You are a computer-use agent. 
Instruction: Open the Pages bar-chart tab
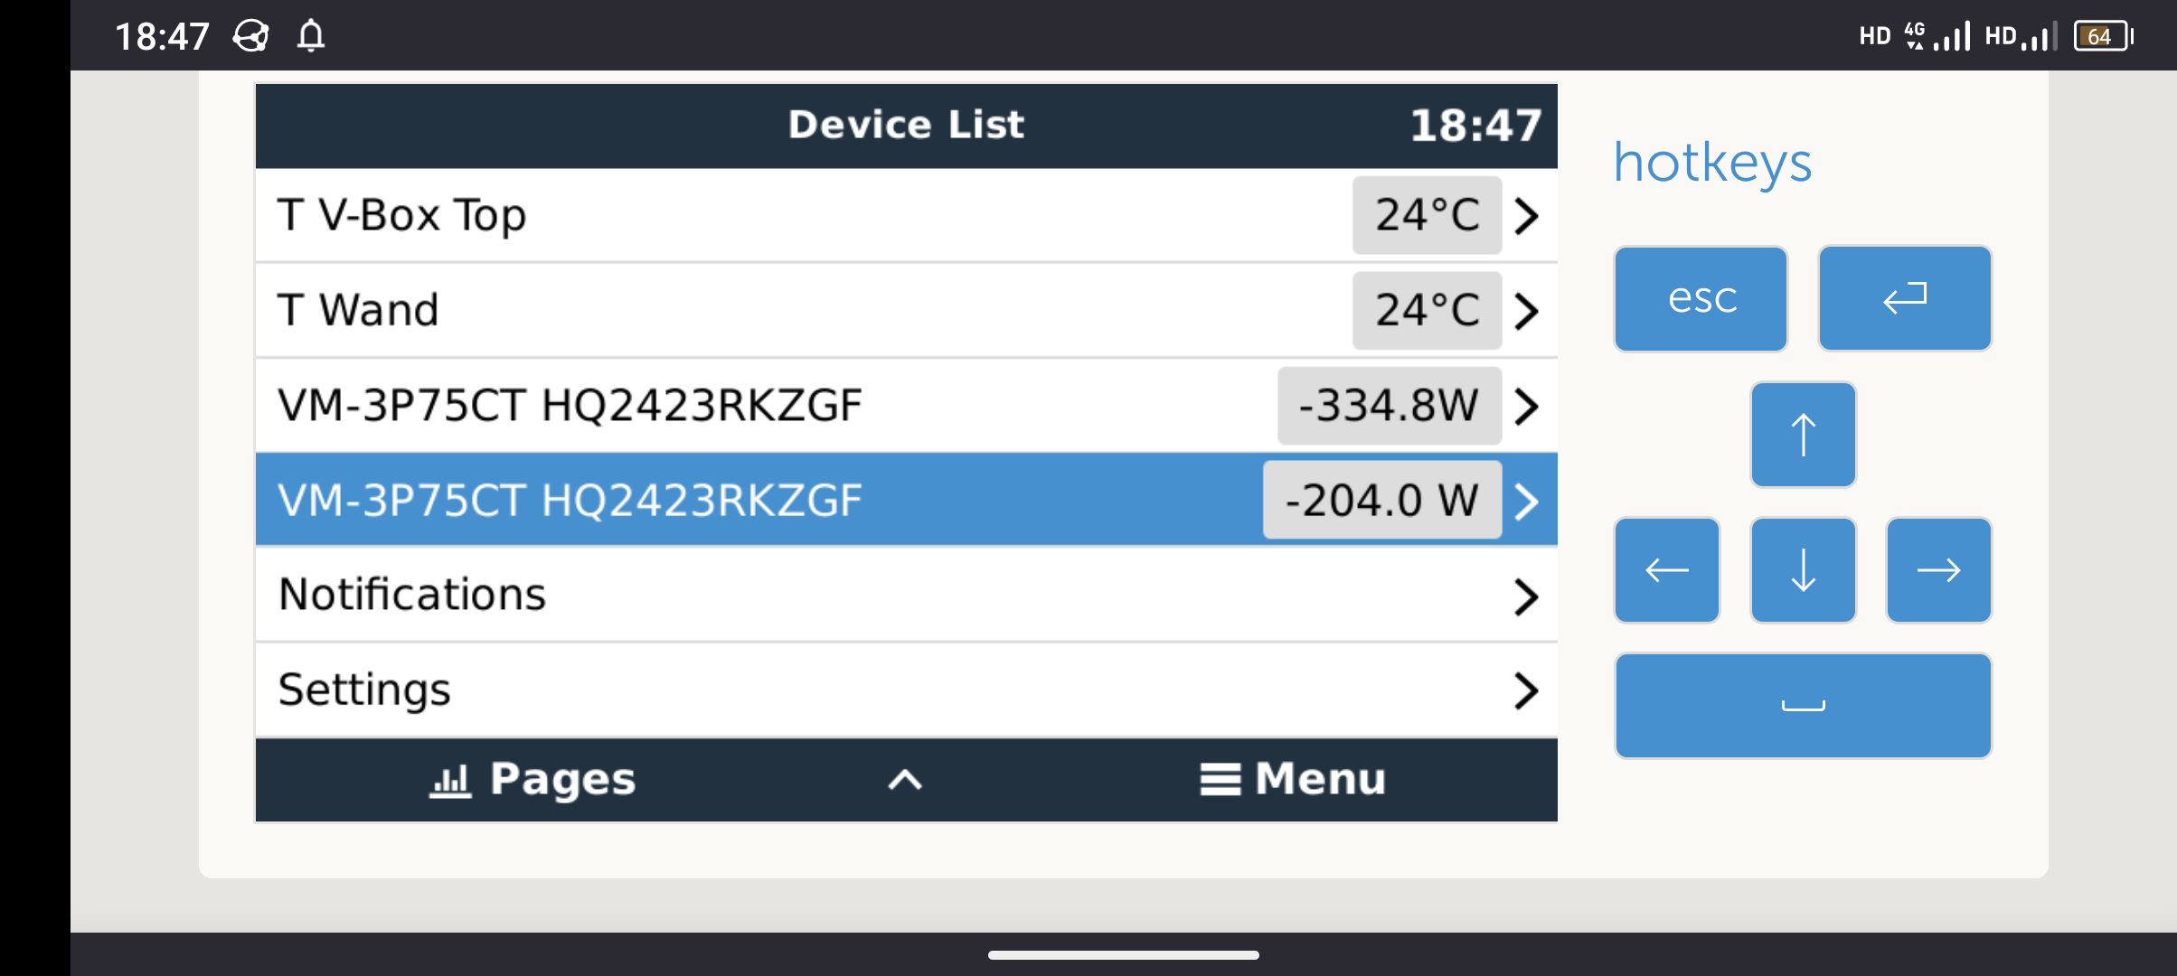coord(532,779)
